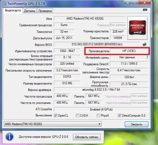
Task: Click the update notice text GPU-Z 0.8.6
Action: pos(43,137)
